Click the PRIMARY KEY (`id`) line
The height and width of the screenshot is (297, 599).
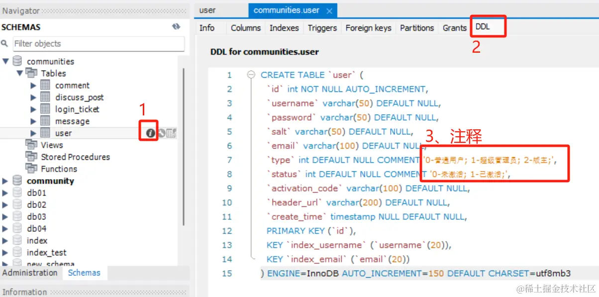(311, 231)
